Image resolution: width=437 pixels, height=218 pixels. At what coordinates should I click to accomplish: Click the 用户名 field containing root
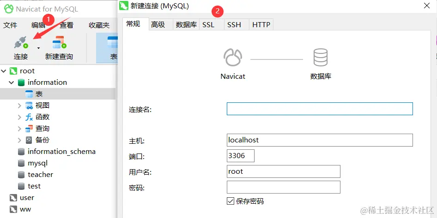(284, 171)
